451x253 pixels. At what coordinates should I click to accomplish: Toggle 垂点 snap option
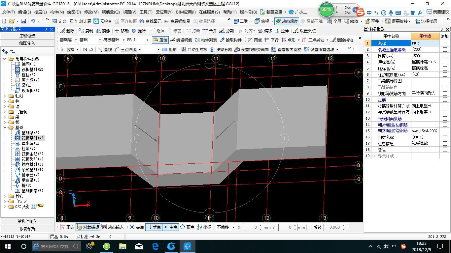(154, 227)
